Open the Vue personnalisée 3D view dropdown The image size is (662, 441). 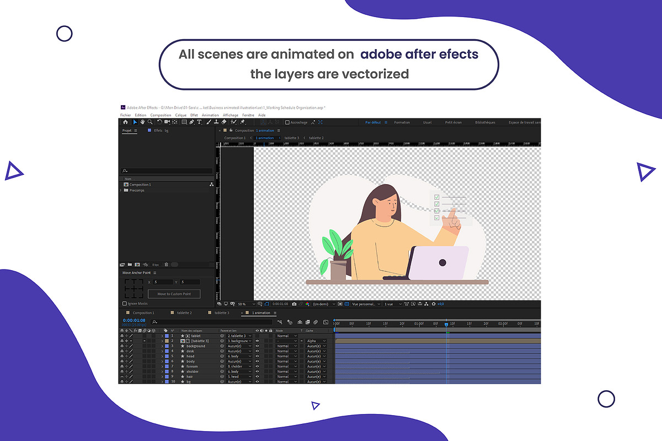[x=366, y=304]
